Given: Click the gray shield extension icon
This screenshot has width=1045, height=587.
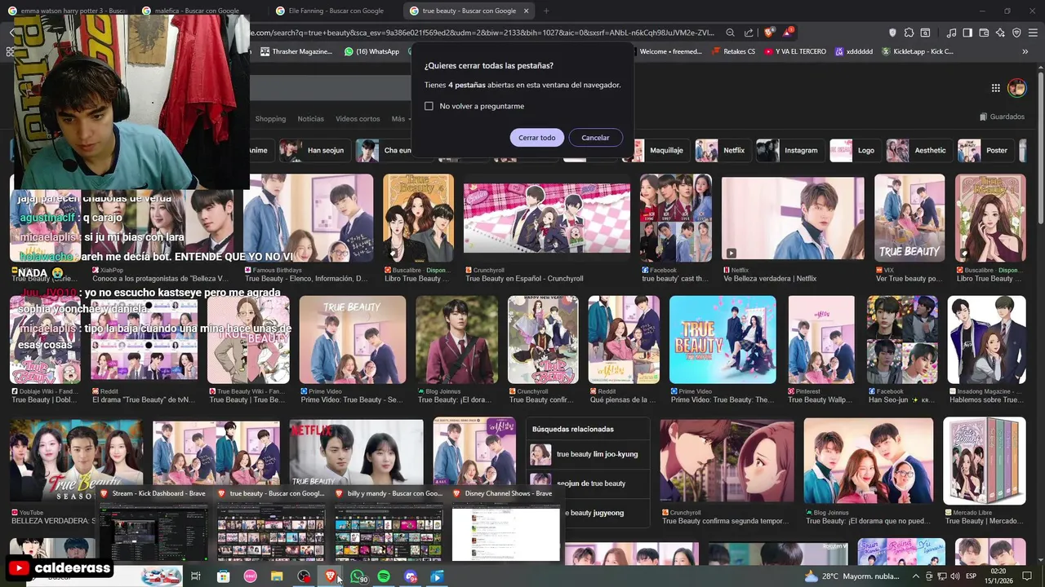Looking at the screenshot, I should click(892, 33).
